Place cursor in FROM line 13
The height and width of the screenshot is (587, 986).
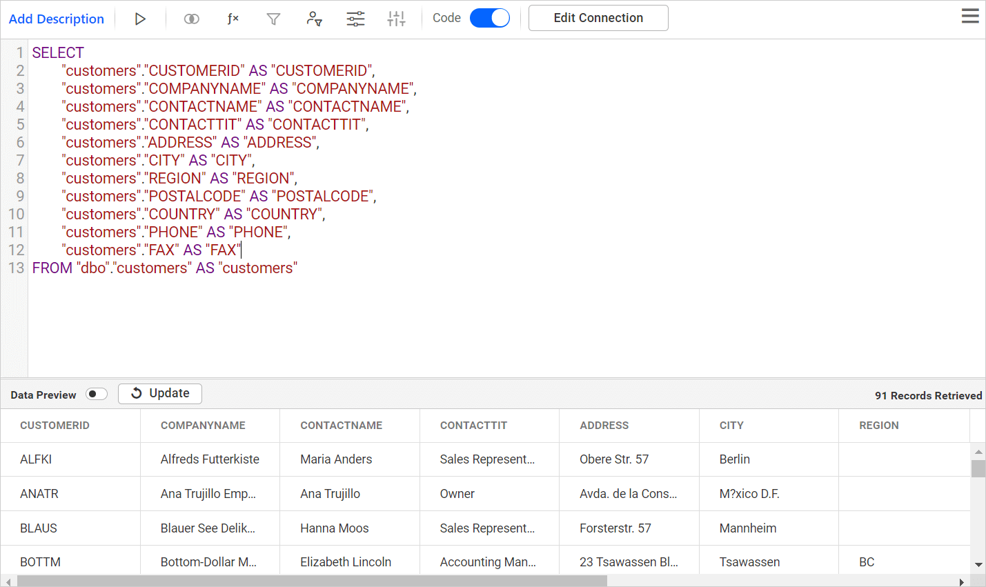point(165,268)
